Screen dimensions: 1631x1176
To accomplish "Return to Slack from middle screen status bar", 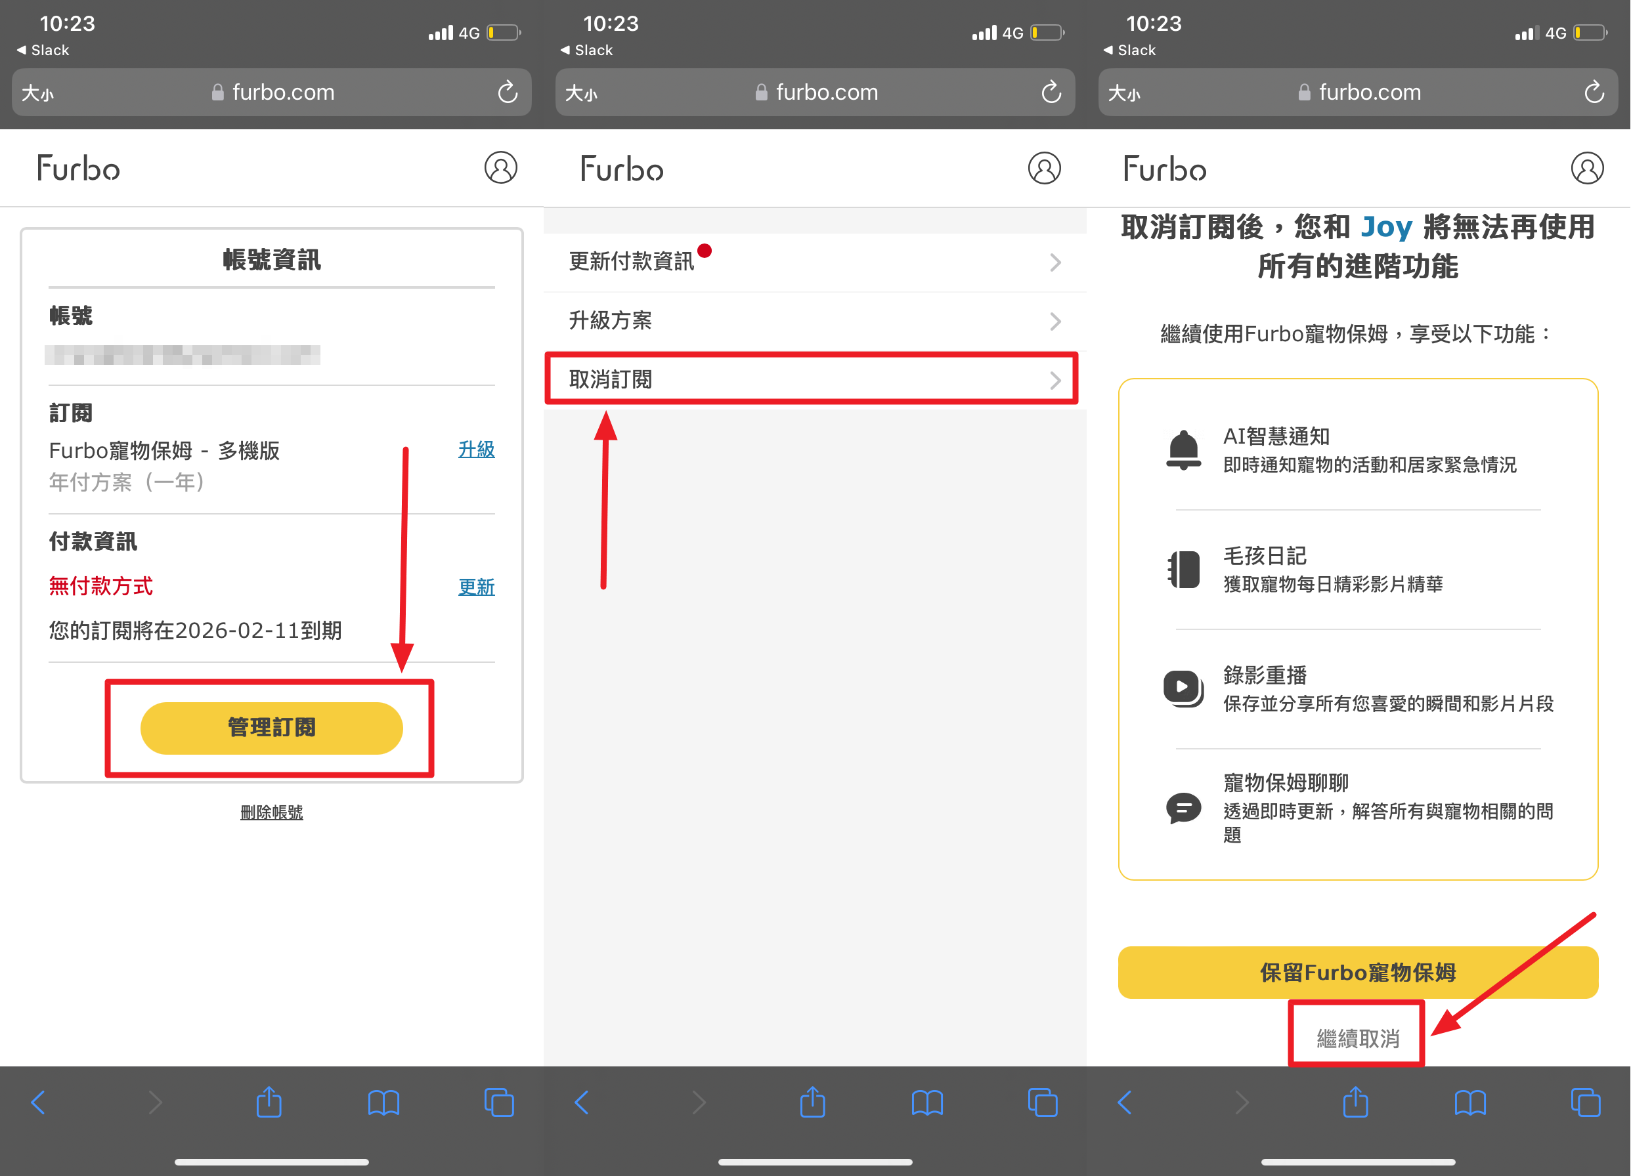I will [x=587, y=51].
